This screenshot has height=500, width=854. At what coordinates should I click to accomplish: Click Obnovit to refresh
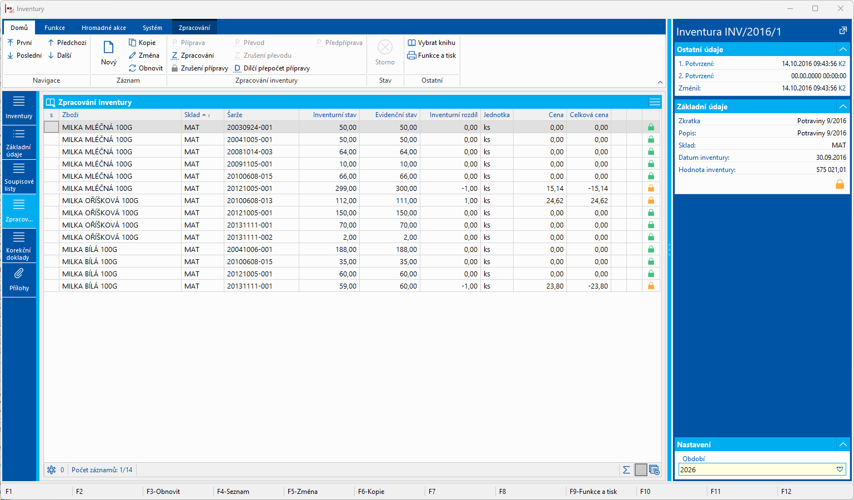[x=145, y=68]
